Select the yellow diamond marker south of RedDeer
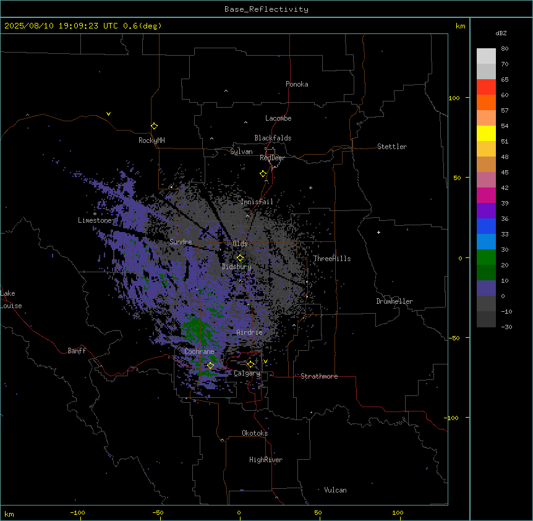 263,174
